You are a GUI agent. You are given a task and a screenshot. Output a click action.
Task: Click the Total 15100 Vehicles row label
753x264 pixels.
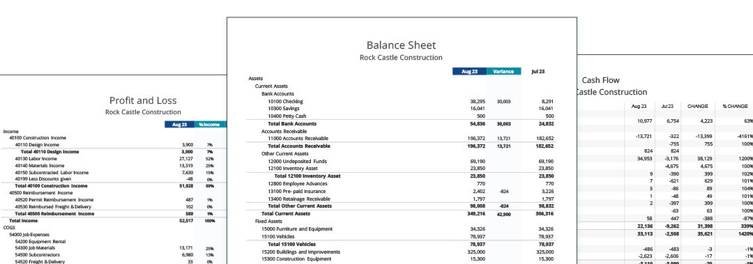coord(291,244)
